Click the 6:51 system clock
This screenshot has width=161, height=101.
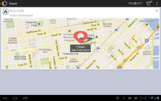(x=145, y=98)
